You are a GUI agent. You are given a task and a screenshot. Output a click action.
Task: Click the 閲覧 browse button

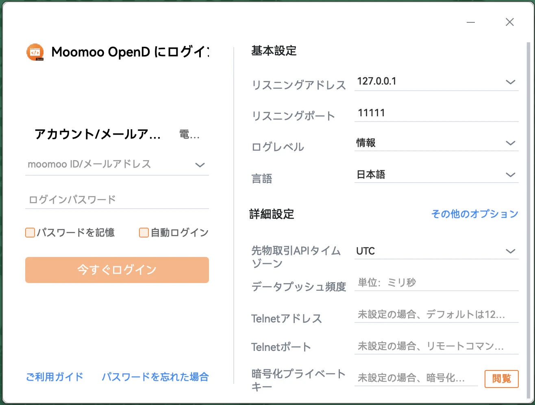[502, 379]
